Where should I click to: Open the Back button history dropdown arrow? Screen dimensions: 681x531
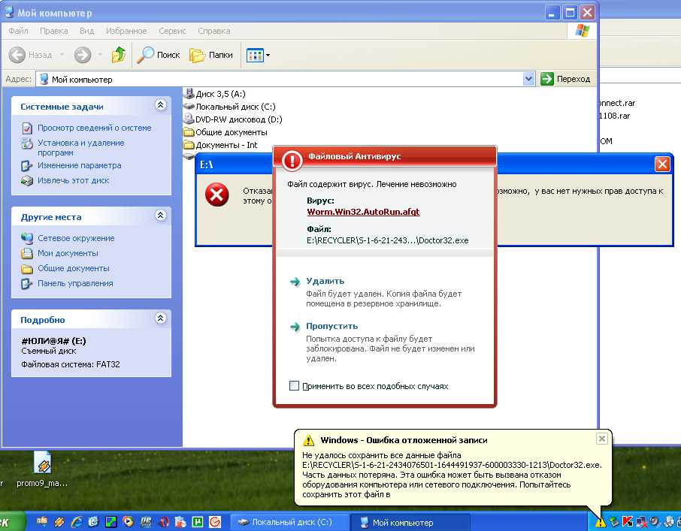pos(62,55)
